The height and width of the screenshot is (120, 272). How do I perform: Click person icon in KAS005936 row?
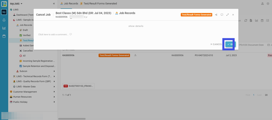pyautogui.click(x=135, y=55)
